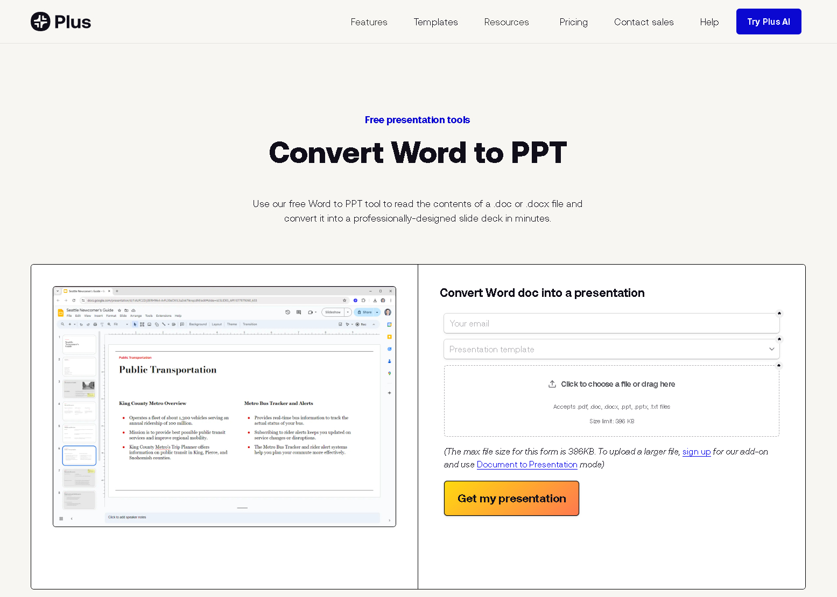Open the Templates navigation item

[435, 22]
